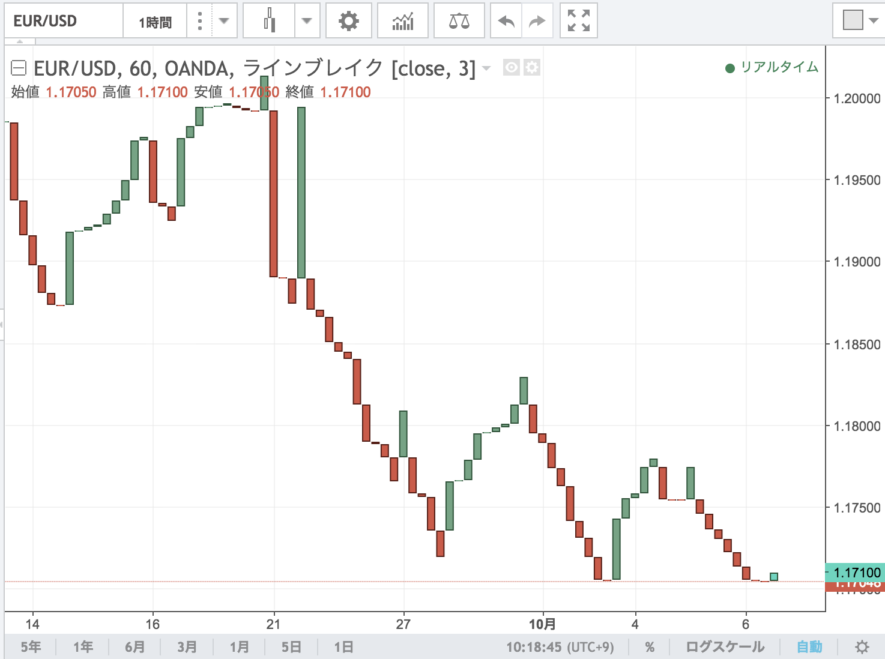Click the EUR/USD symbol input field
The image size is (885, 659).
point(63,21)
